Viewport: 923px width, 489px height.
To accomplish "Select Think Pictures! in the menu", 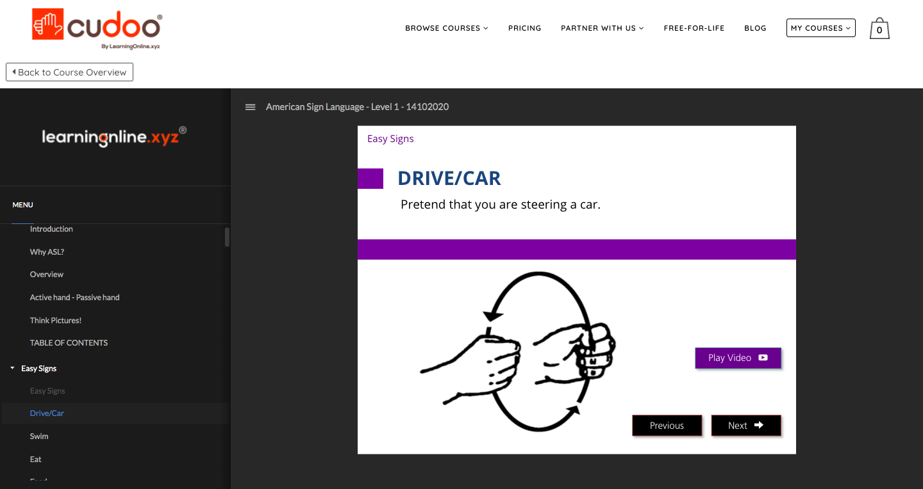I will (x=56, y=321).
